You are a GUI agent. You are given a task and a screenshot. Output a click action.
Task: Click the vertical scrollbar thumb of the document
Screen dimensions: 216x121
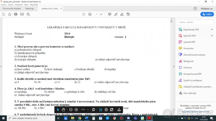[x=171, y=21]
